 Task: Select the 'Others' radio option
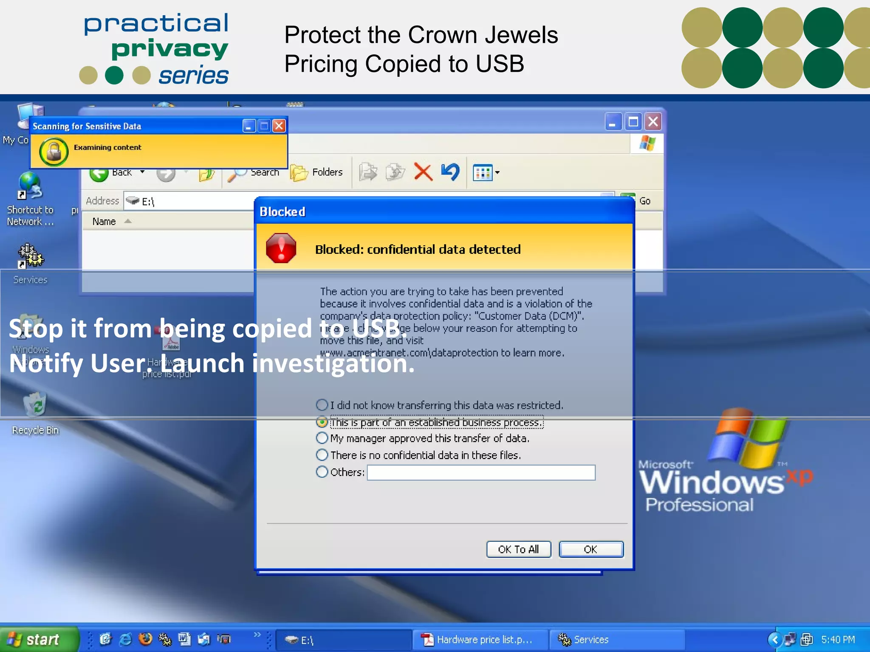pos(322,472)
